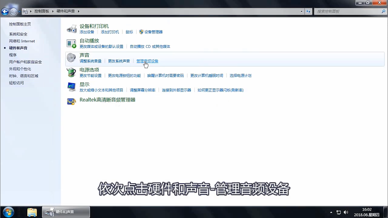Open File Explorer from the taskbar
Image resolution: width=388 pixels, height=218 pixels.
click(32, 212)
